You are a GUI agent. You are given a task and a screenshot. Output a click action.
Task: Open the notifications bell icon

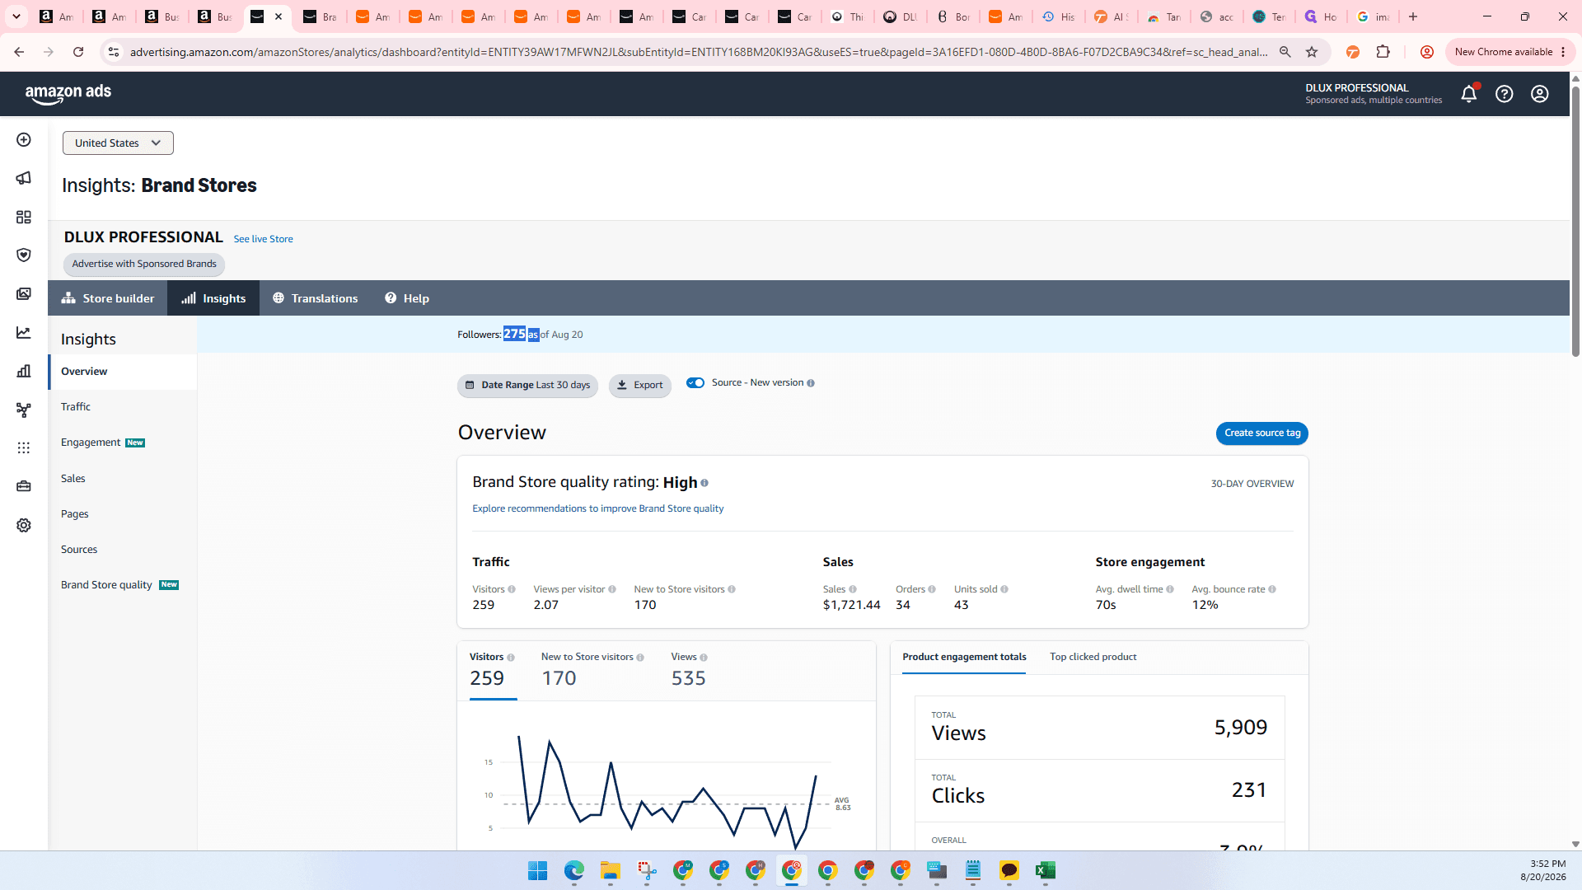tap(1468, 94)
